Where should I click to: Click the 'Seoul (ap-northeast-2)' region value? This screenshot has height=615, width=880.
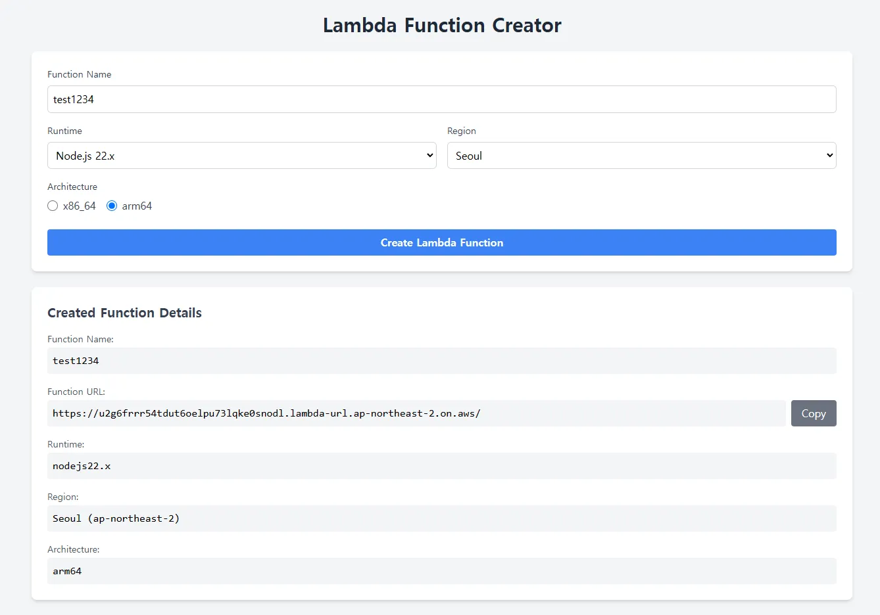116,518
